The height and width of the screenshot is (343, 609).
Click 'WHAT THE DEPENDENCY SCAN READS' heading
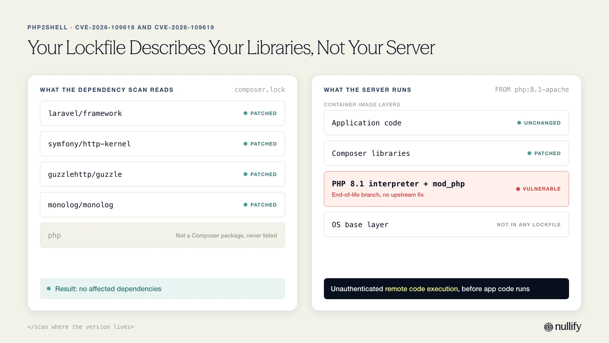107,90
